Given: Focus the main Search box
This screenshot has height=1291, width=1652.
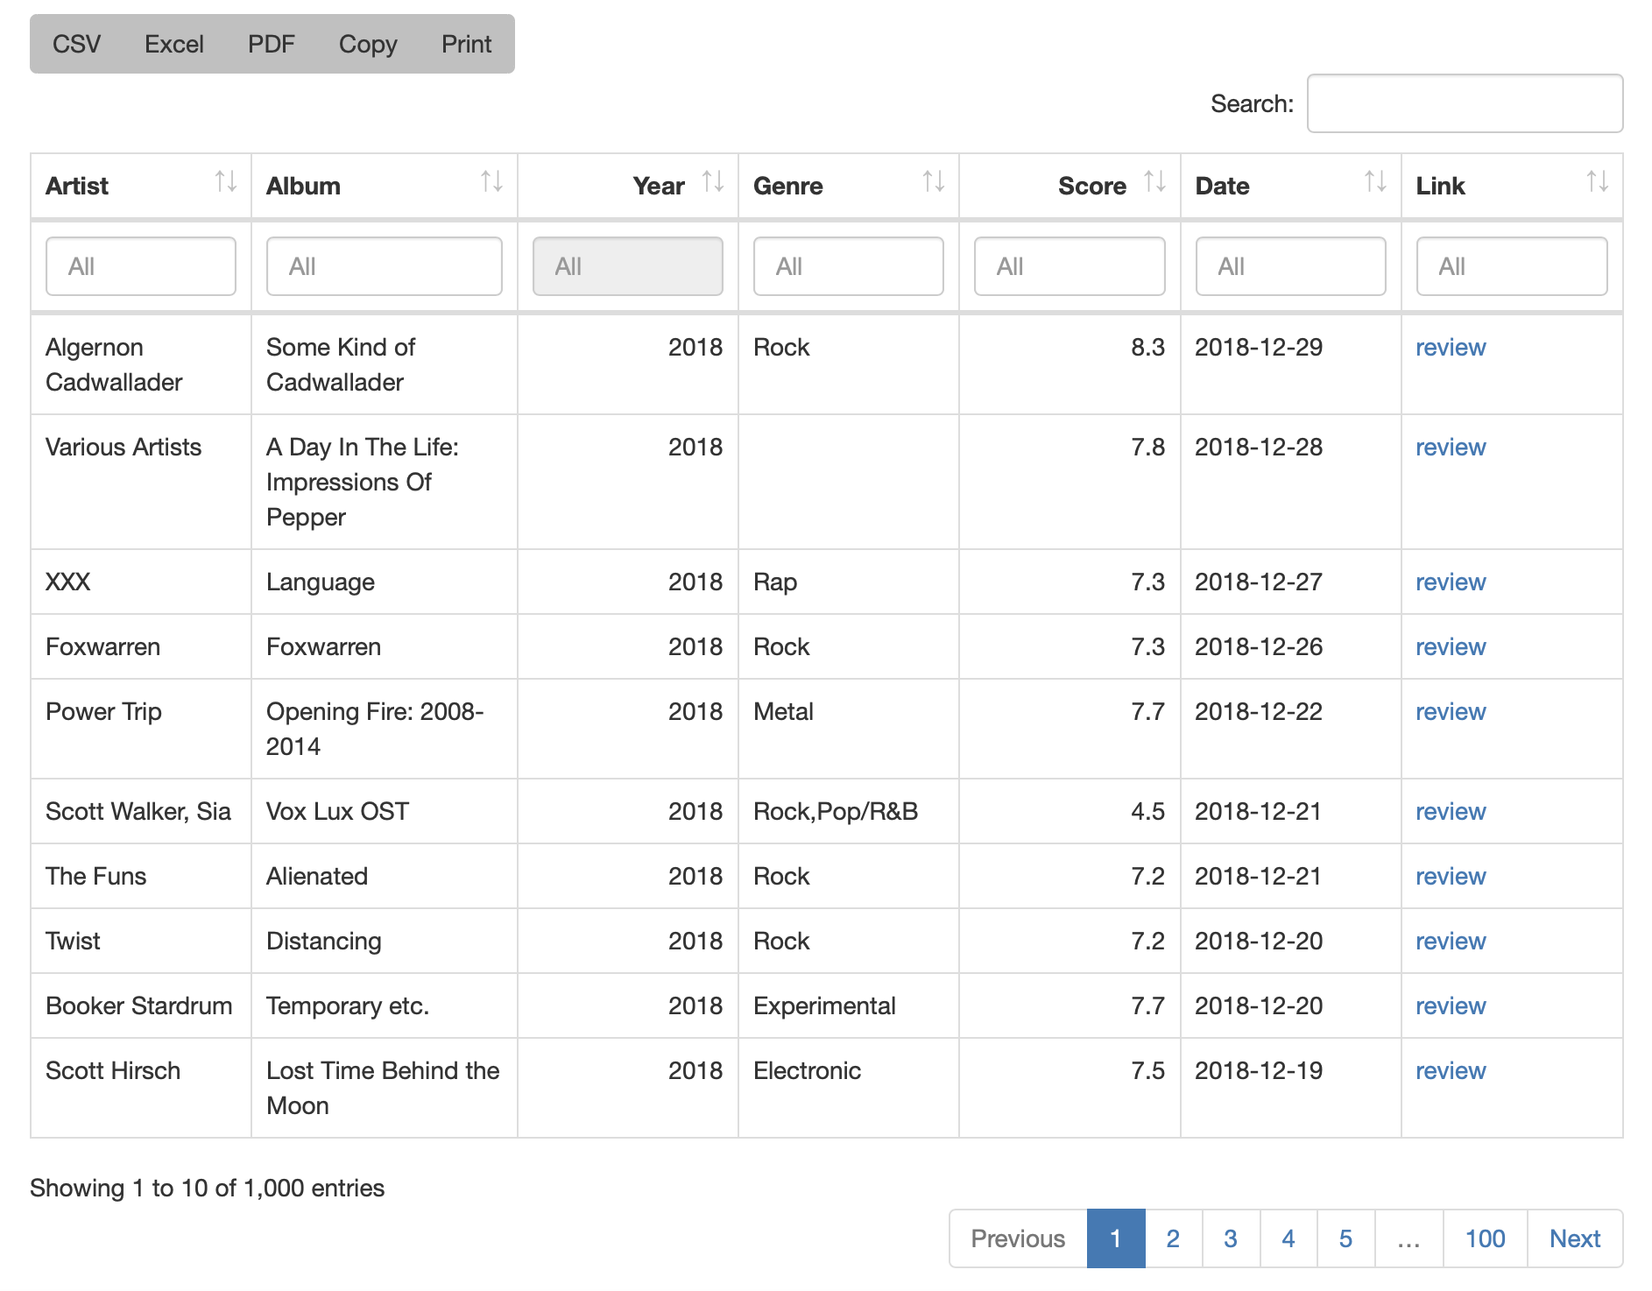Looking at the screenshot, I should tap(1465, 103).
